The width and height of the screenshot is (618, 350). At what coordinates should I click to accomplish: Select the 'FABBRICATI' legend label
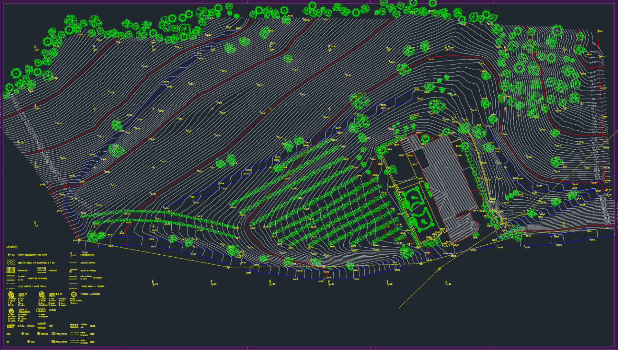coord(23,270)
